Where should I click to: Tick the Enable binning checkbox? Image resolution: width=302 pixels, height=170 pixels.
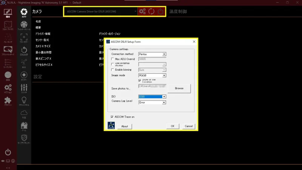pyautogui.click(x=112, y=70)
